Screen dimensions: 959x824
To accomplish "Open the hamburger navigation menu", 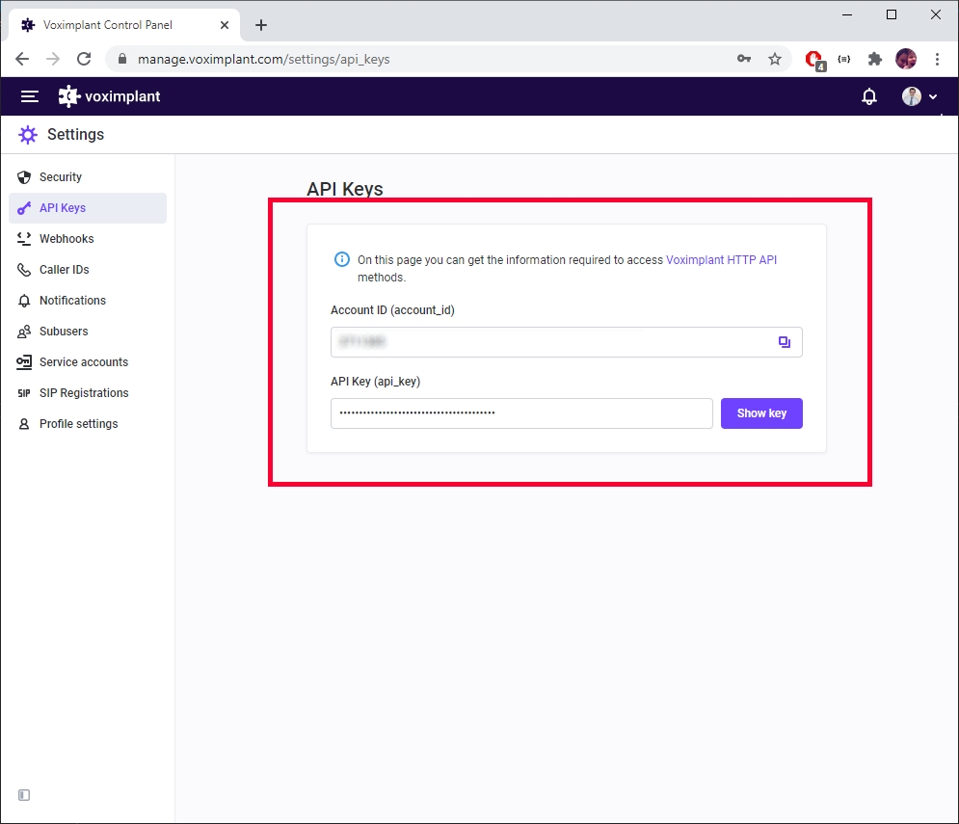I will coord(30,96).
